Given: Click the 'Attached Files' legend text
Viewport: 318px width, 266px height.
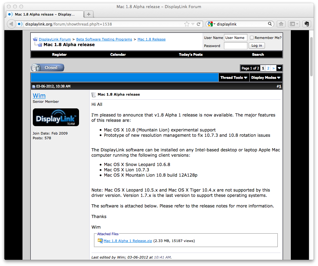Looking at the screenshot, I should pos(108,234).
